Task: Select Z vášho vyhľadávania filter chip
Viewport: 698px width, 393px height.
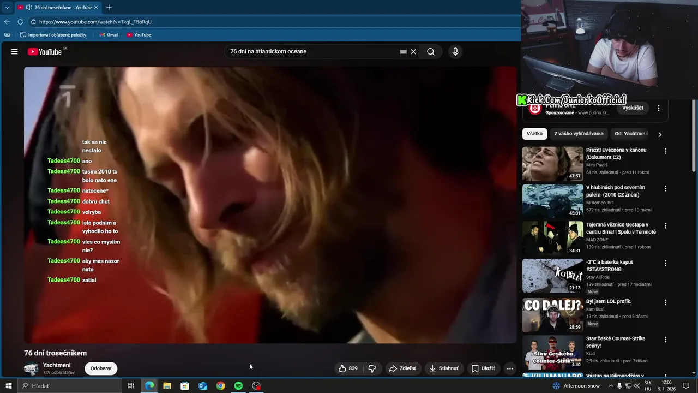Action: click(579, 134)
